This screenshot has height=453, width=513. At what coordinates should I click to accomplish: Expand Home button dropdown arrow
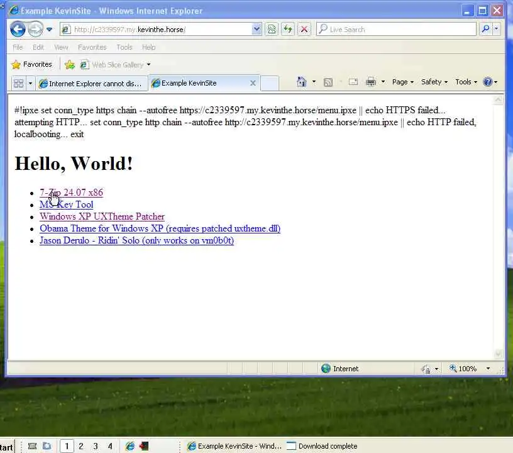[314, 82]
